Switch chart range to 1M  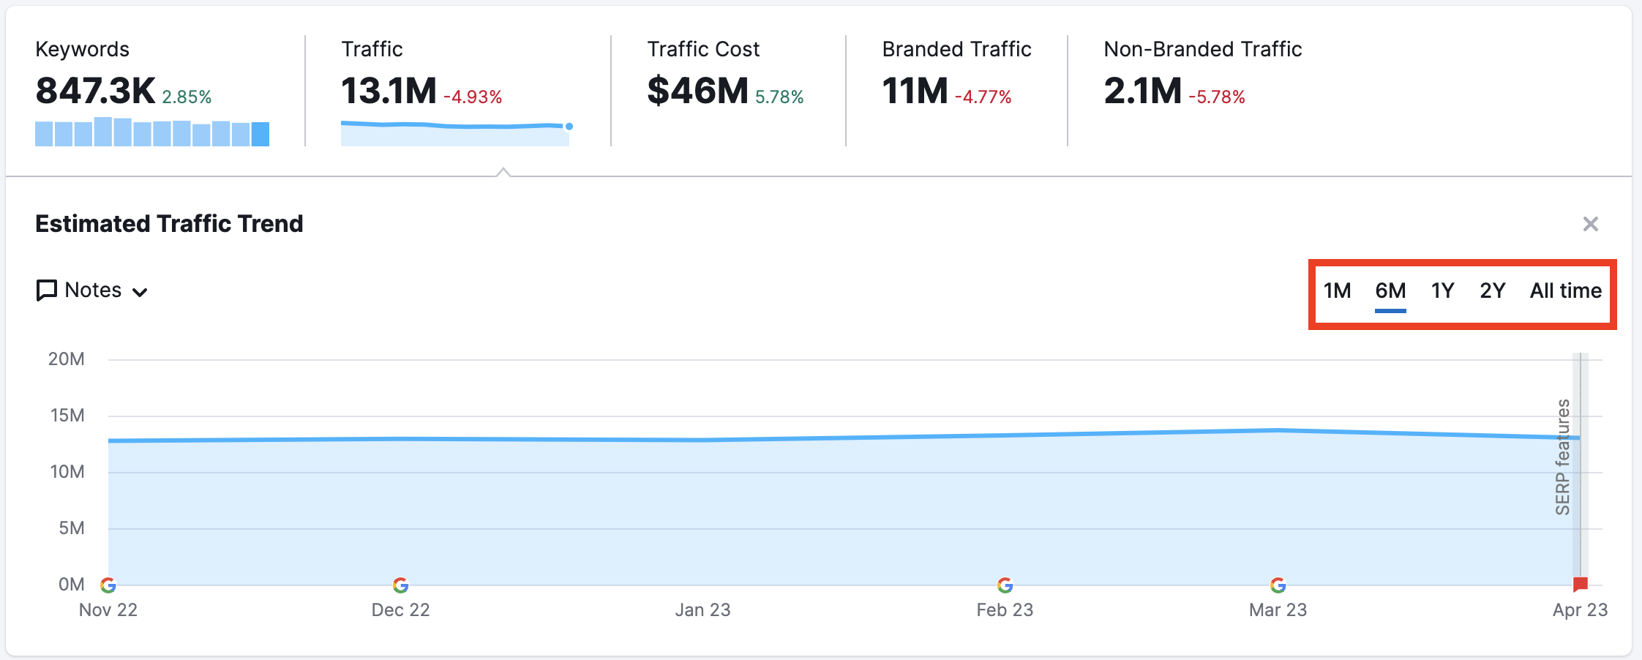tap(1337, 291)
